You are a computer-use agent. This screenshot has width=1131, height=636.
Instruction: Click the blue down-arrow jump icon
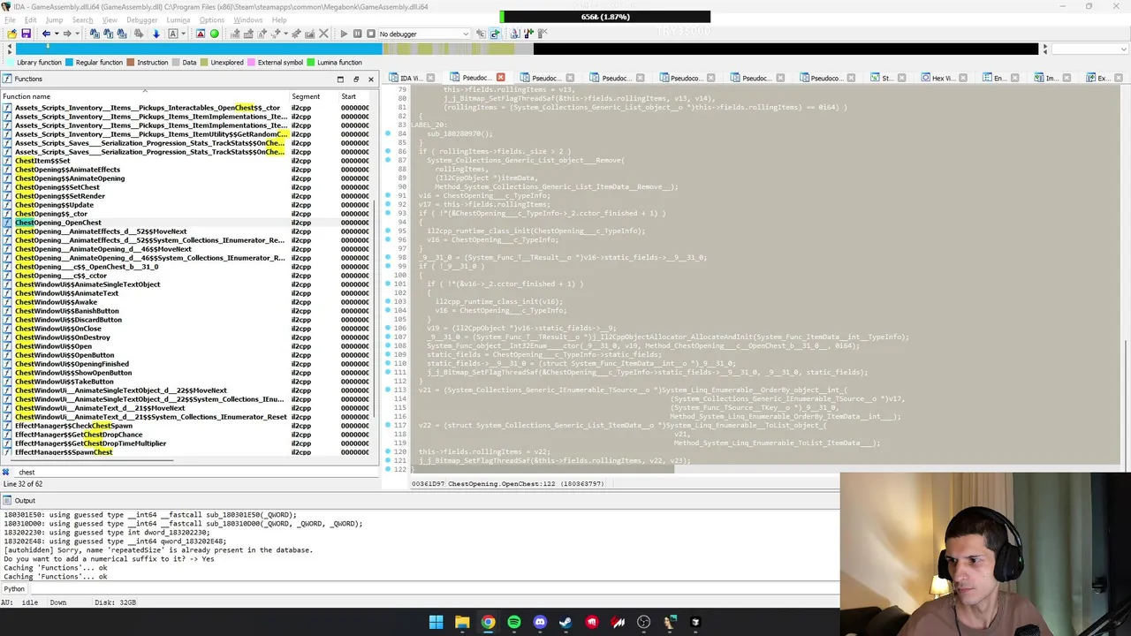coord(156,34)
